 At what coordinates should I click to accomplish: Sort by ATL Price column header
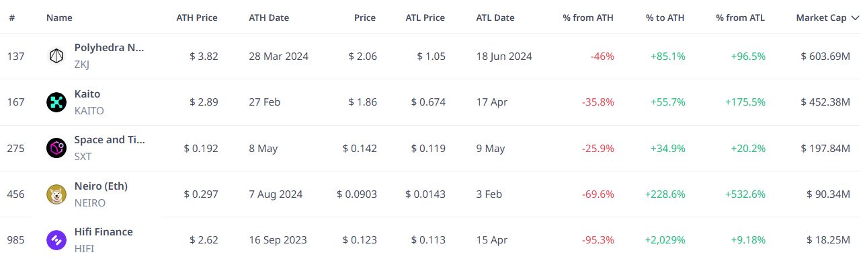pos(425,18)
